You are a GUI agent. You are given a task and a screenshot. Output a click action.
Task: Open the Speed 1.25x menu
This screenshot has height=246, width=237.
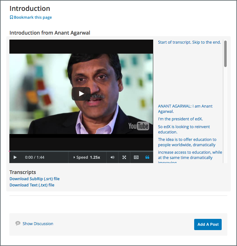(x=87, y=157)
